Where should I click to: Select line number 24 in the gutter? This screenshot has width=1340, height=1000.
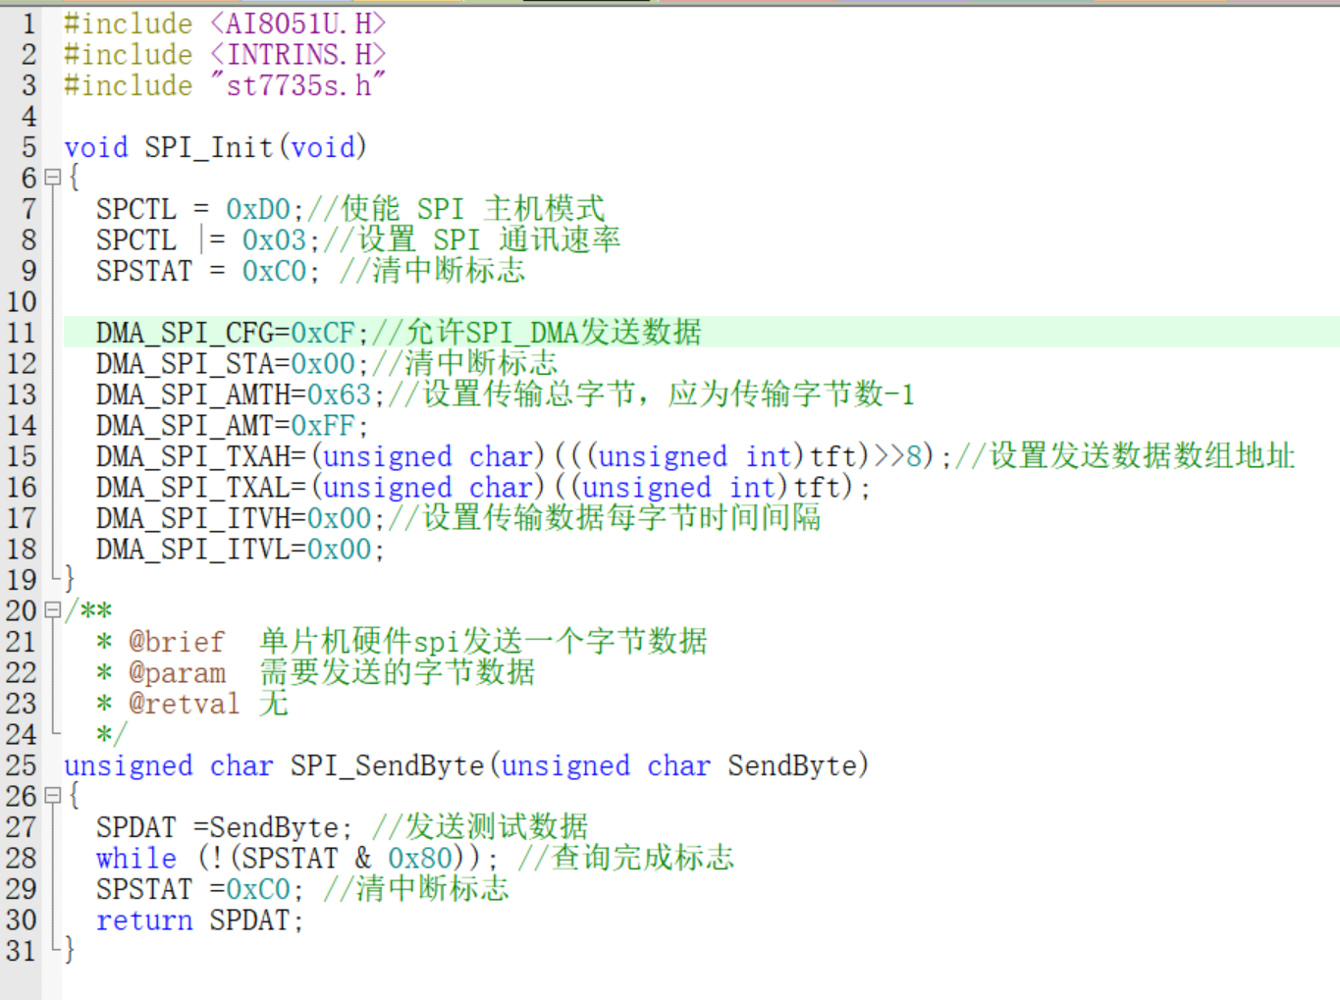22,735
